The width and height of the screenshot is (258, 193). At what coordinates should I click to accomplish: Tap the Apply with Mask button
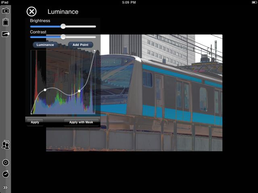point(81,122)
